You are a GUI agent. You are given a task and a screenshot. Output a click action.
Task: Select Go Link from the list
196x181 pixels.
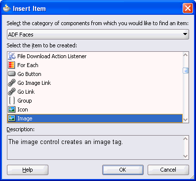point(95,92)
